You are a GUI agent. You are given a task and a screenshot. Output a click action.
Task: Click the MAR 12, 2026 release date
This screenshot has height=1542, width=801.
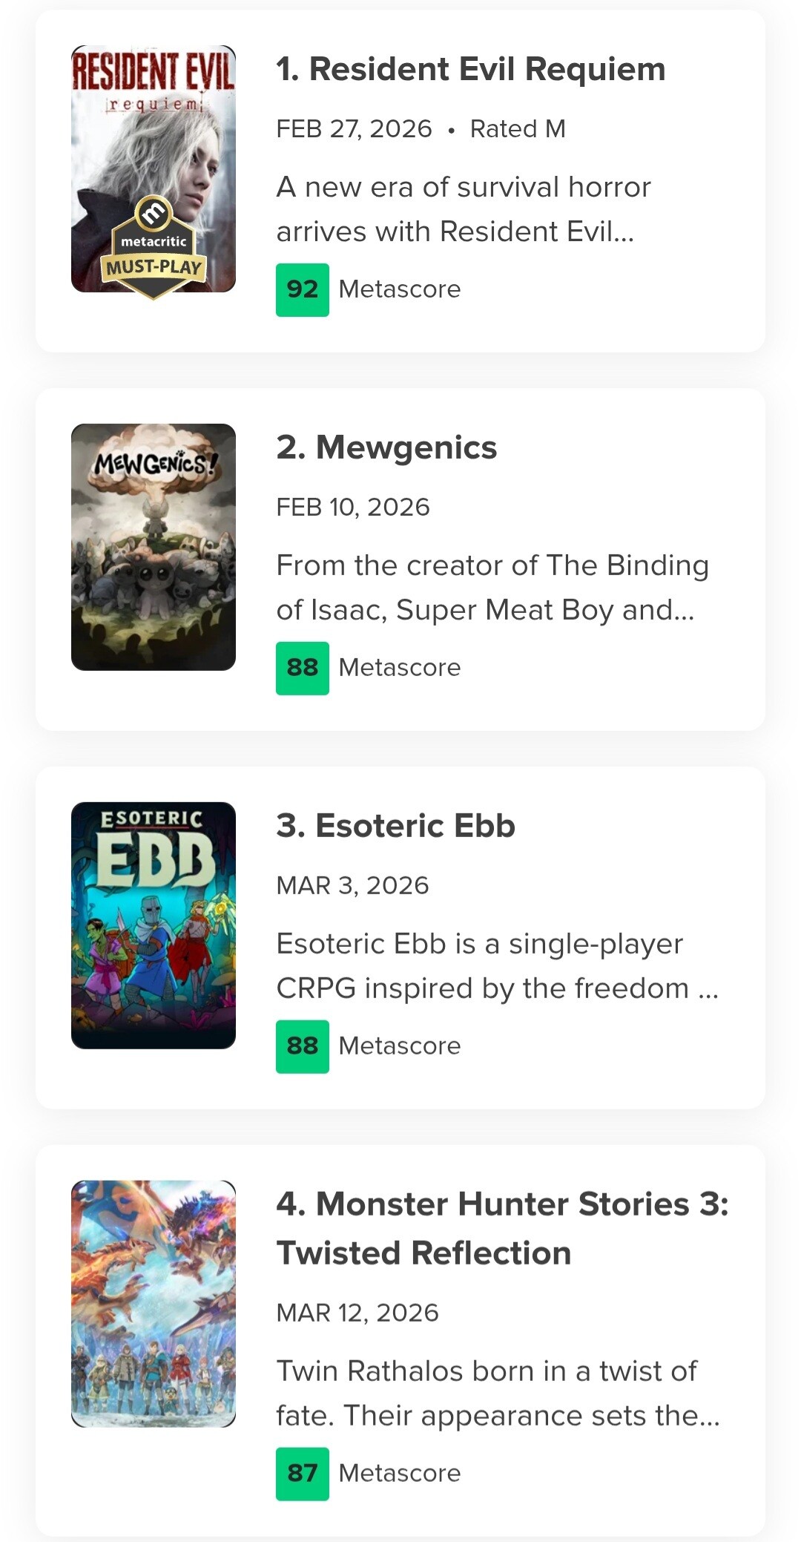pyautogui.click(x=357, y=1313)
